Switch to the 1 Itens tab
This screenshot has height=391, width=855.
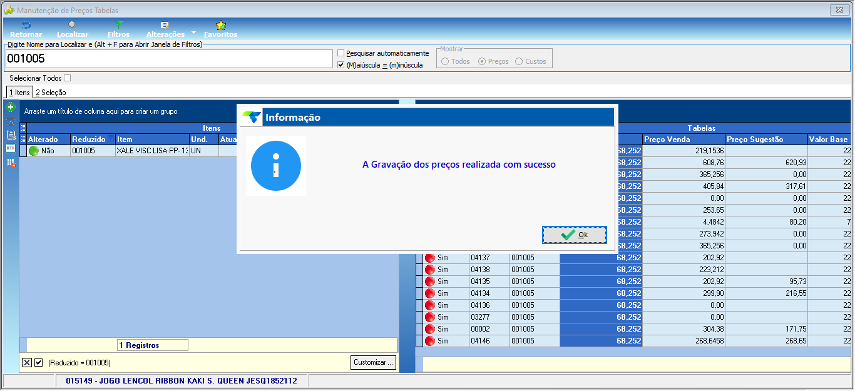click(x=19, y=93)
